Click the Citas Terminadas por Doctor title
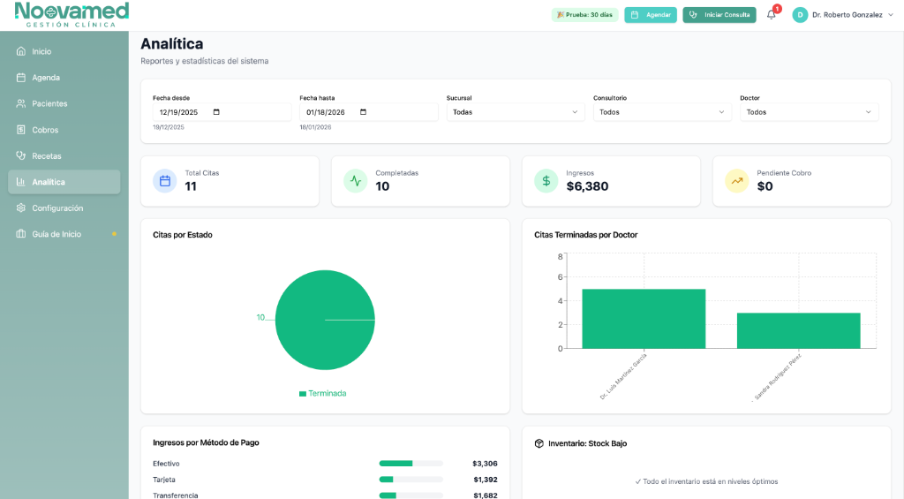The width and height of the screenshot is (904, 499). (x=586, y=235)
